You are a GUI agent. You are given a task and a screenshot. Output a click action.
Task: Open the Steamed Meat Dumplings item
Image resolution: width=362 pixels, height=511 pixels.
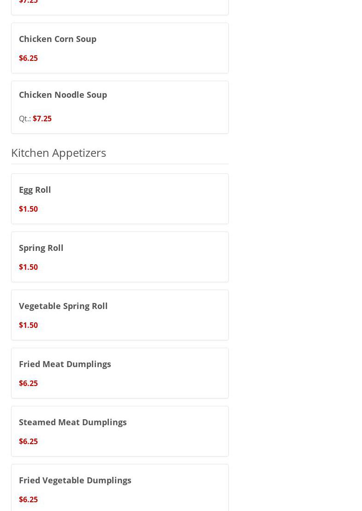coord(73,422)
